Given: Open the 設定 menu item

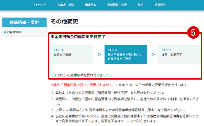Looking at the screenshot, I should [141, 5].
